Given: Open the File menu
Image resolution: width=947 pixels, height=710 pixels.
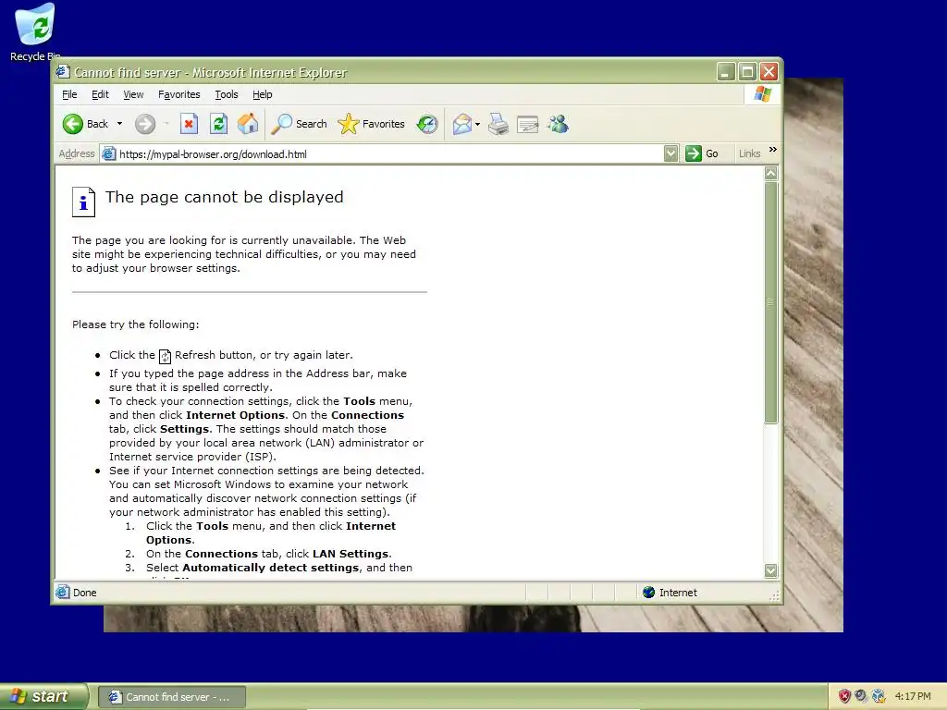Looking at the screenshot, I should tap(69, 94).
